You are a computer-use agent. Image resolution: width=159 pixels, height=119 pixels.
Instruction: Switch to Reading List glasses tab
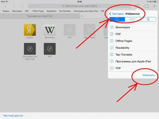[133, 19]
